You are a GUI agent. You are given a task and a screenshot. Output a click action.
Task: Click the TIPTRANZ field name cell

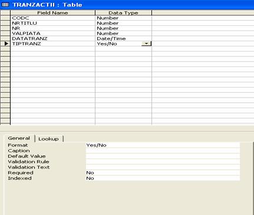tap(52, 43)
